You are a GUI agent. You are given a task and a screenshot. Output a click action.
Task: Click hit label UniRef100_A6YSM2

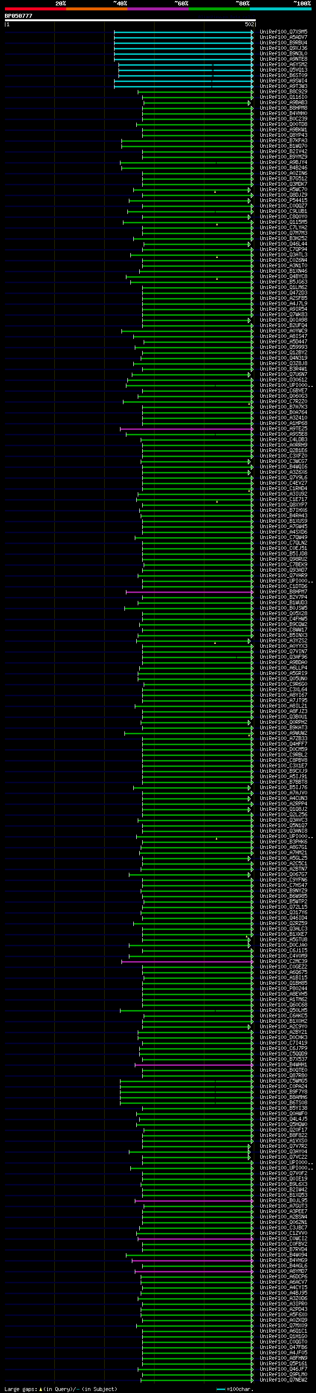tap(283, 64)
